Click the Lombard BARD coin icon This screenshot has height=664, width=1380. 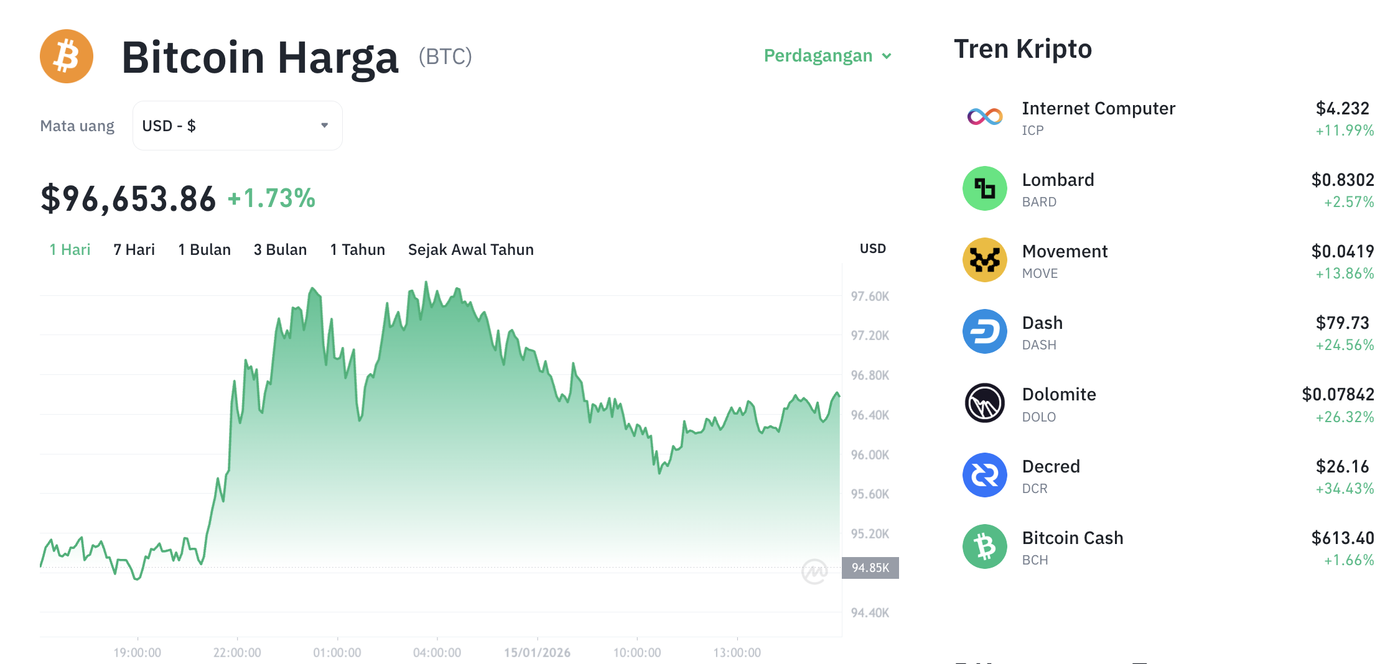point(984,188)
